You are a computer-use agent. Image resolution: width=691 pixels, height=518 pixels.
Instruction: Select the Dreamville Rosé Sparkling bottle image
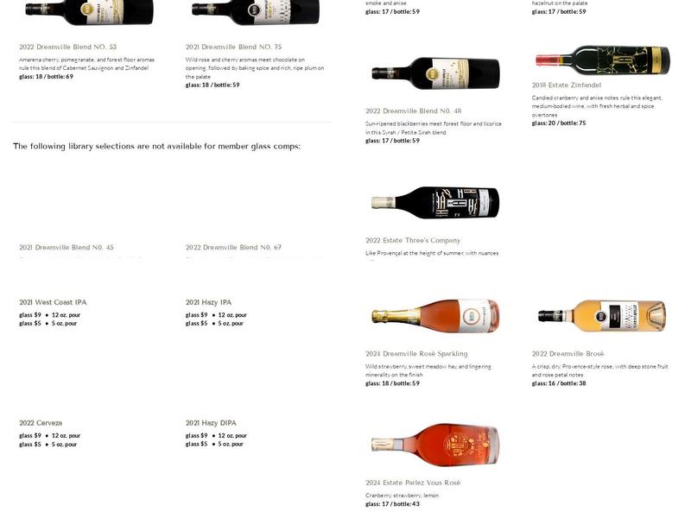click(436, 316)
